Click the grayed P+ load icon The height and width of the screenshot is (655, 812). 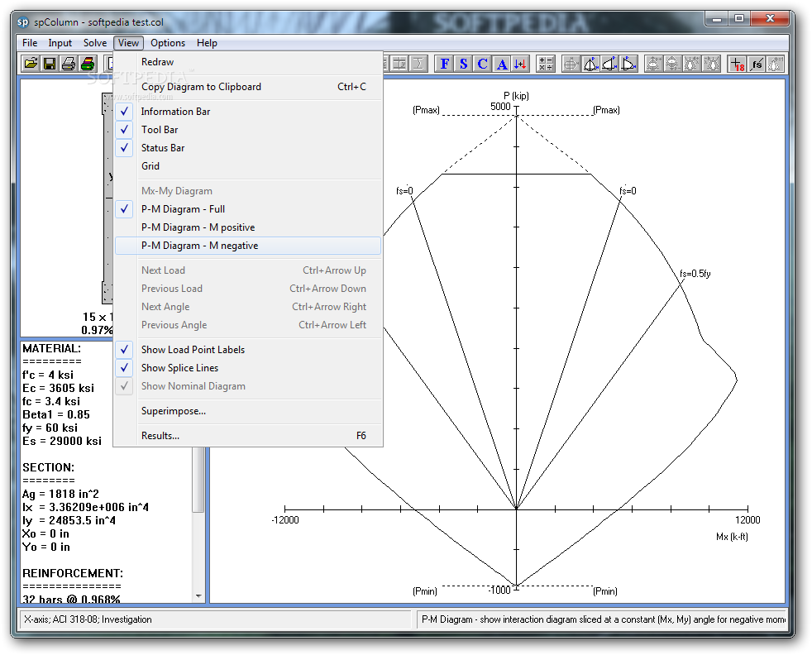[x=653, y=64]
